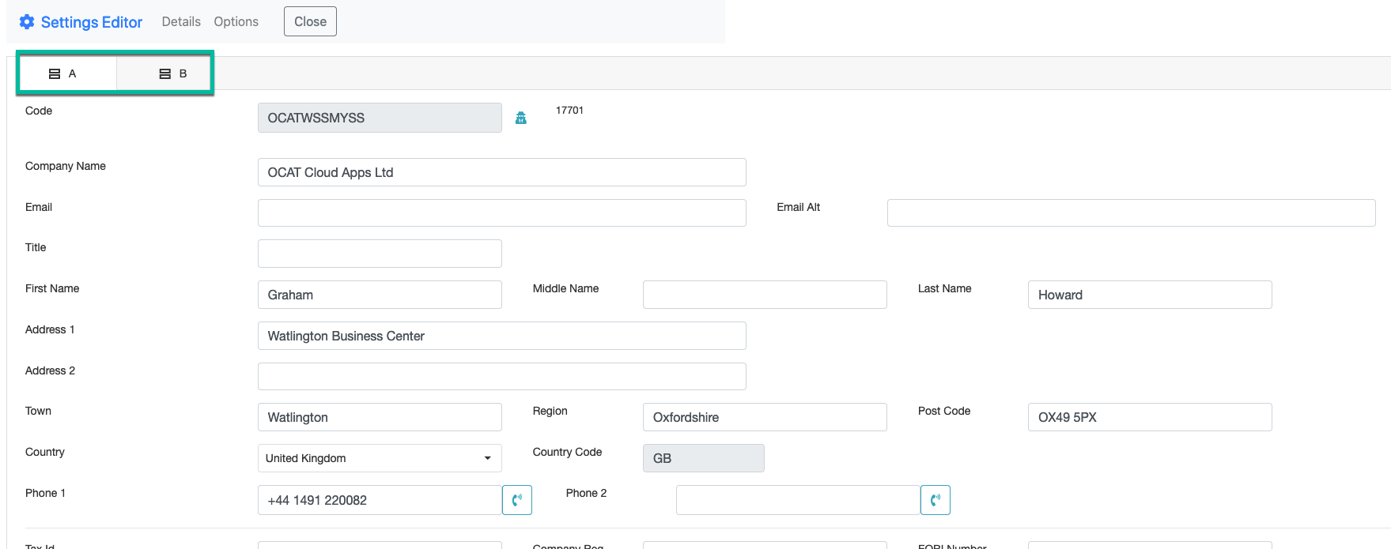Click into the Company Name field

coord(501,172)
